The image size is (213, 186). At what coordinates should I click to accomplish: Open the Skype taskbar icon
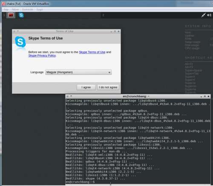point(21,15)
